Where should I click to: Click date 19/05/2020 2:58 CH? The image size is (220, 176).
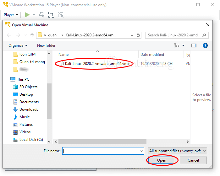click(157, 64)
